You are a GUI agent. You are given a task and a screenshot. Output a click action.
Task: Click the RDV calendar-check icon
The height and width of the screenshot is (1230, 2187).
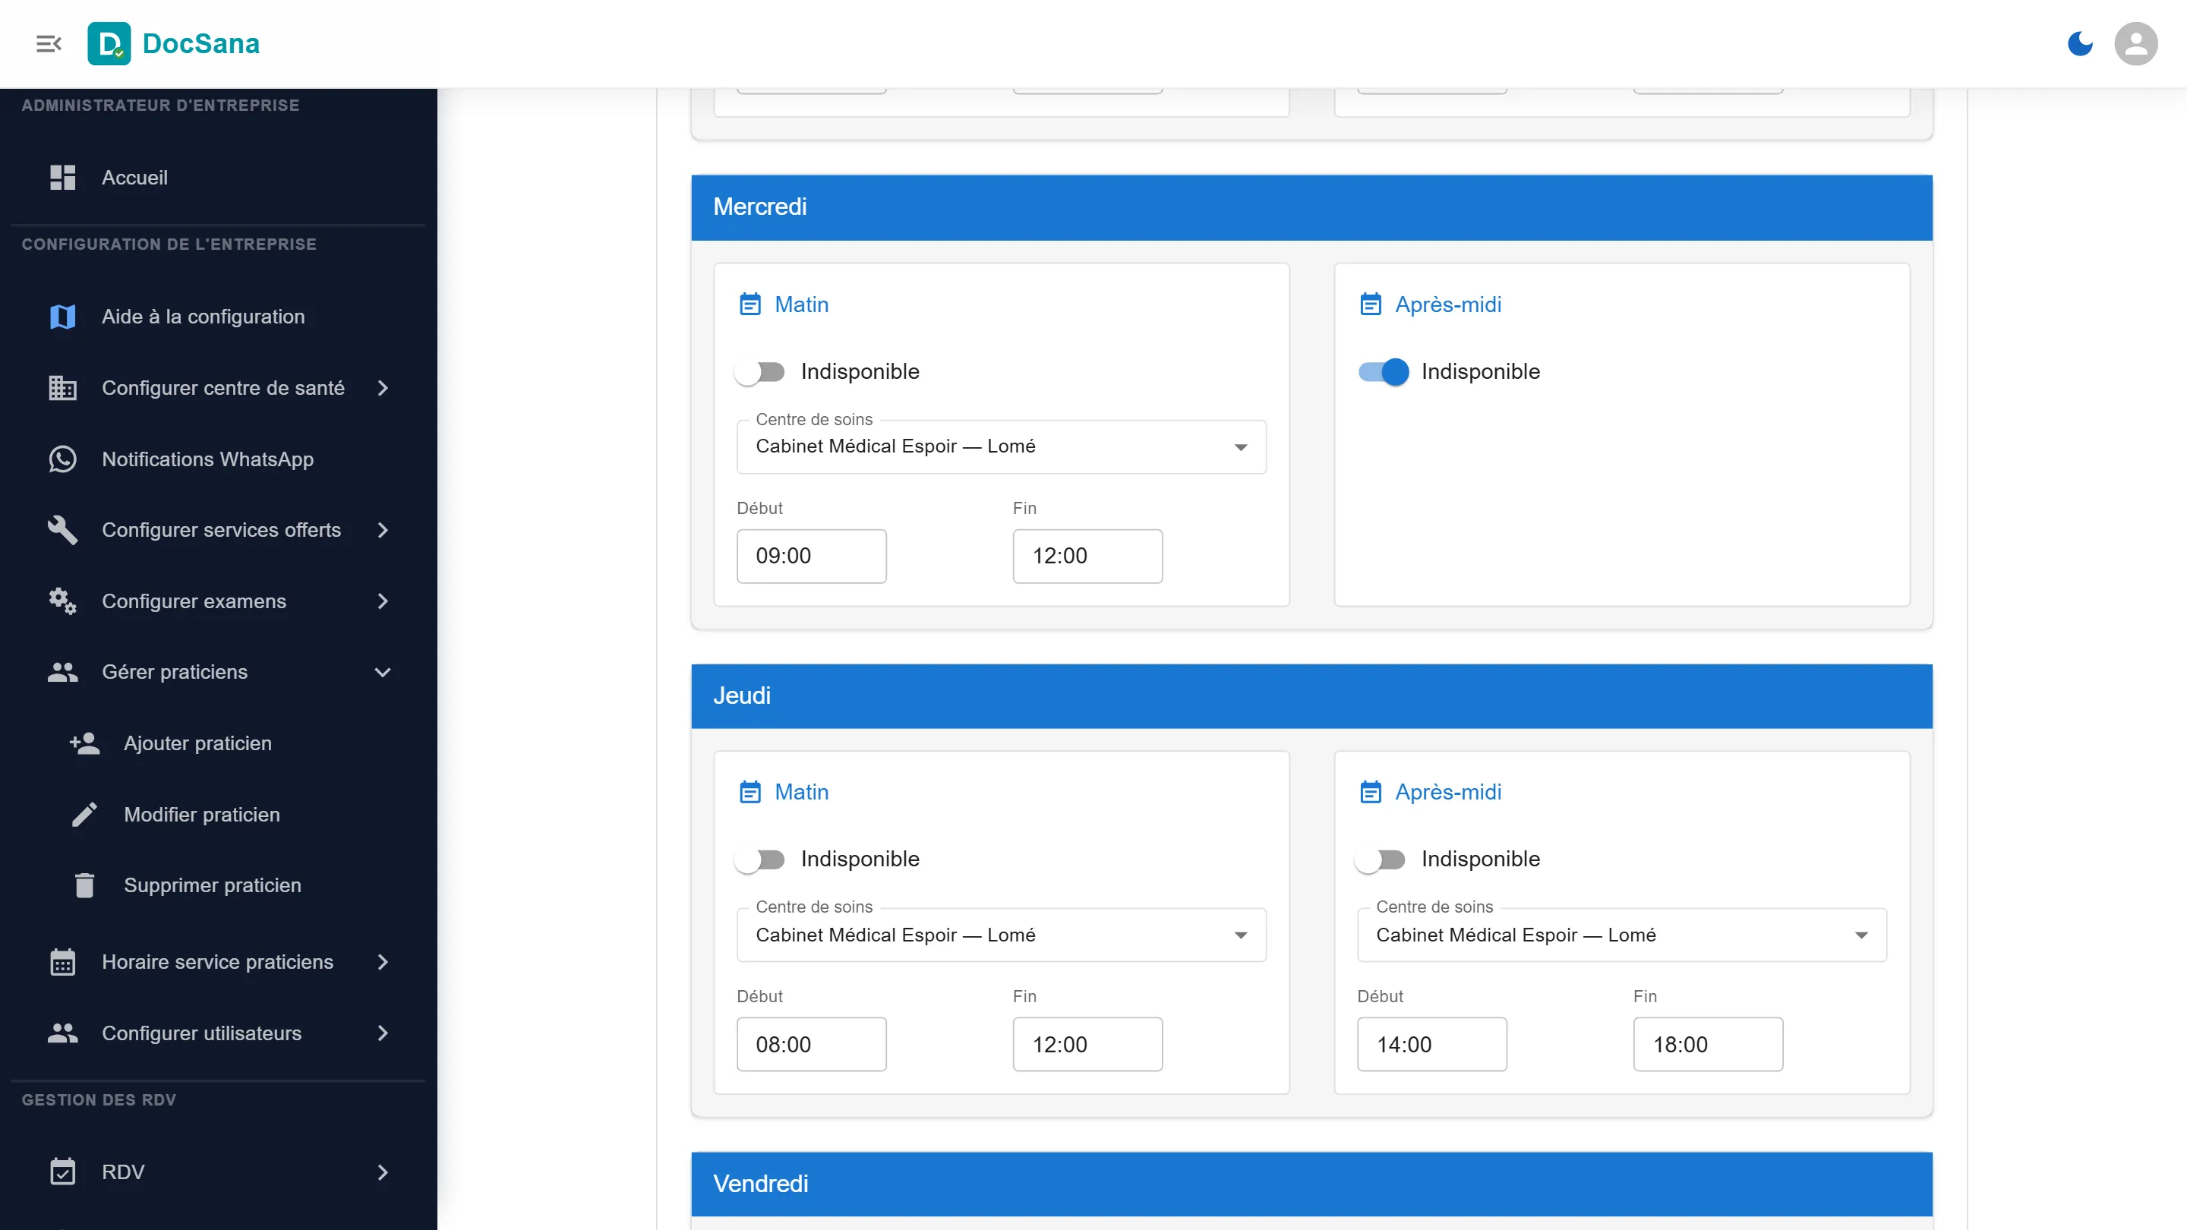coord(63,1172)
